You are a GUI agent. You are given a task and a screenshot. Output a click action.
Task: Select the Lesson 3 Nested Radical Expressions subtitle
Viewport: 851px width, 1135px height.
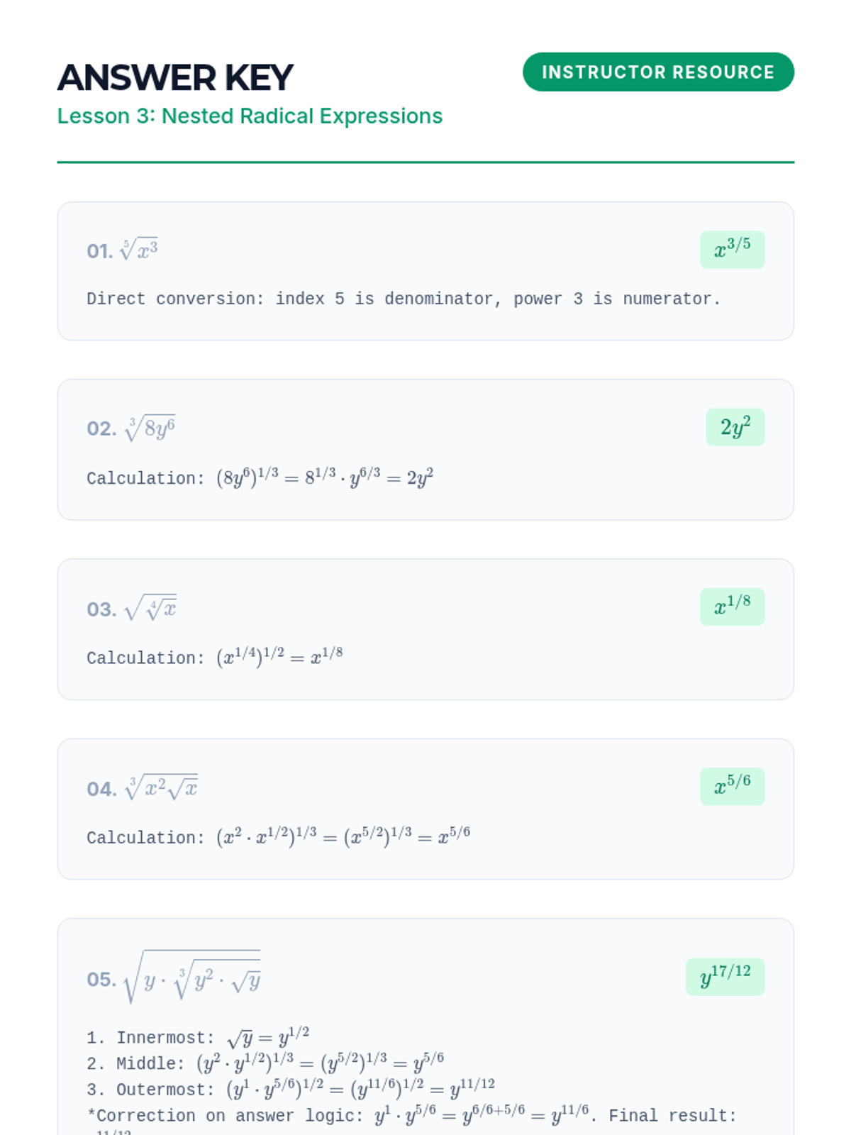click(x=250, y=116)
